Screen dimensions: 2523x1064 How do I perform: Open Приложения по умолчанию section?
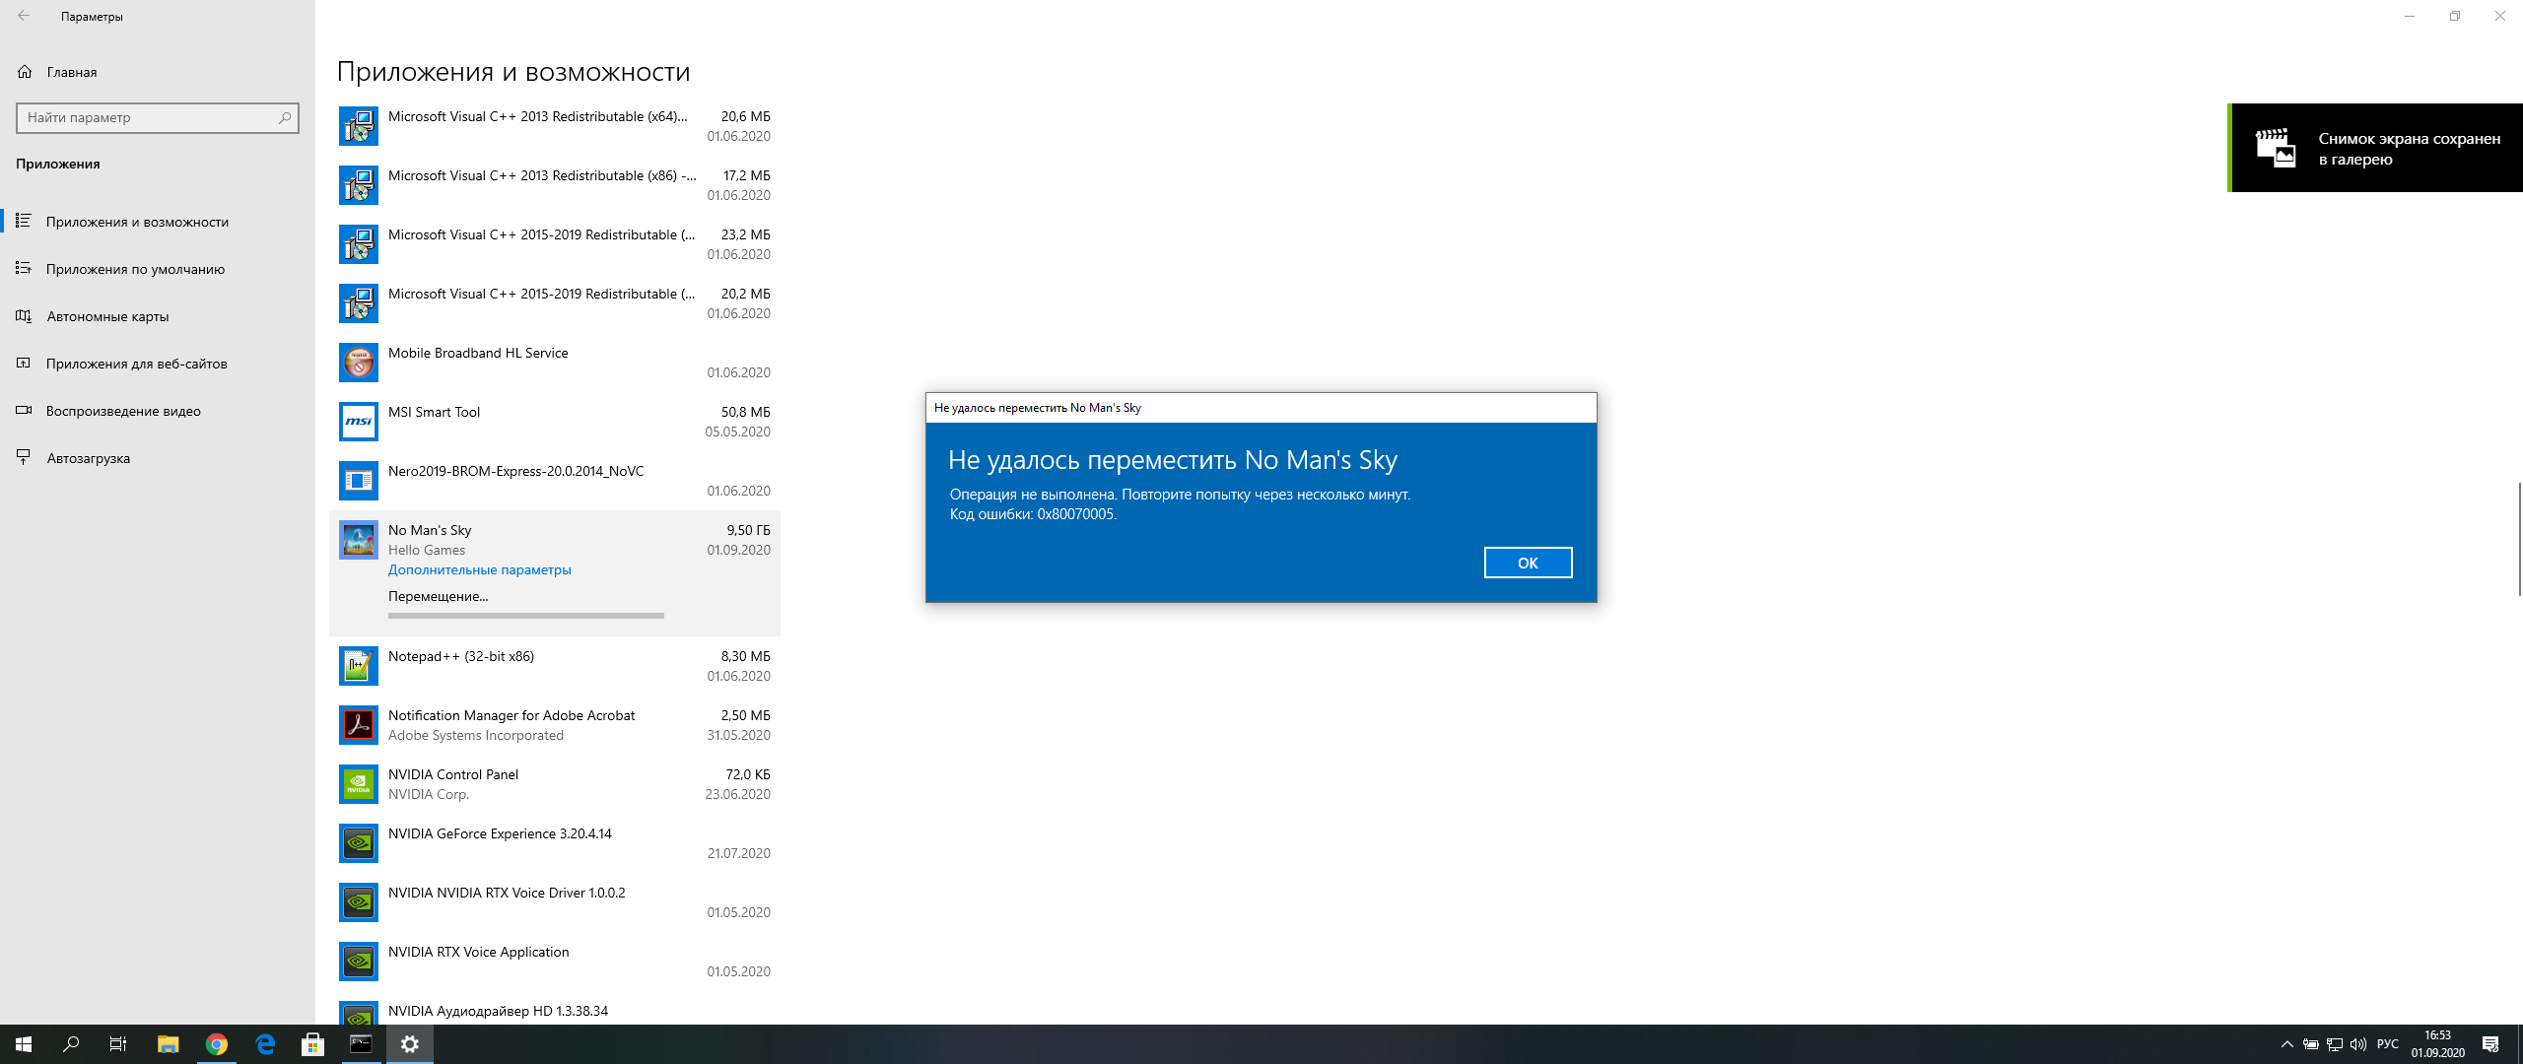point(158,269)
